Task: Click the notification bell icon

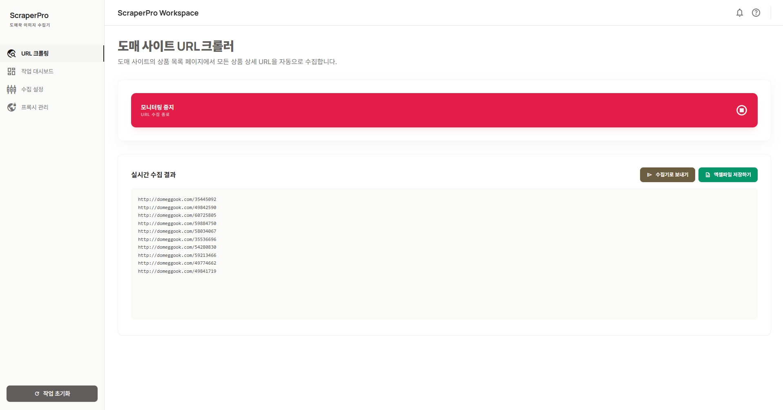Action: click(739, 13)
